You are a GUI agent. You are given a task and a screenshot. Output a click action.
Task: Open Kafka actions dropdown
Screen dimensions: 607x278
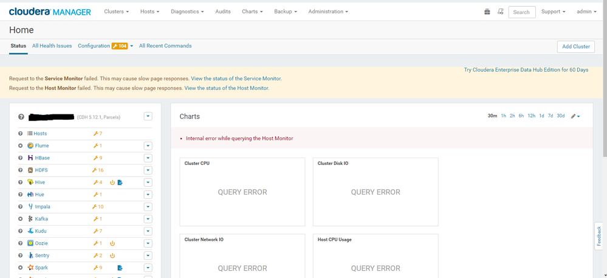(x=148, y=219)
